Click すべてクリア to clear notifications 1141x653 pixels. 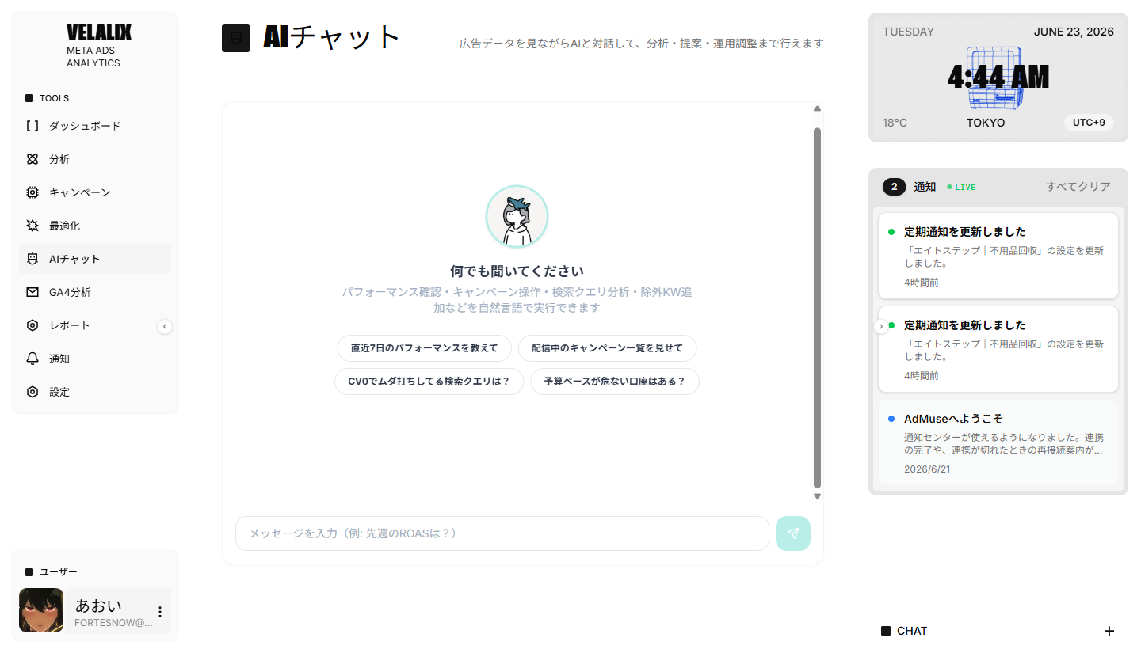[x=1078, y=187]
